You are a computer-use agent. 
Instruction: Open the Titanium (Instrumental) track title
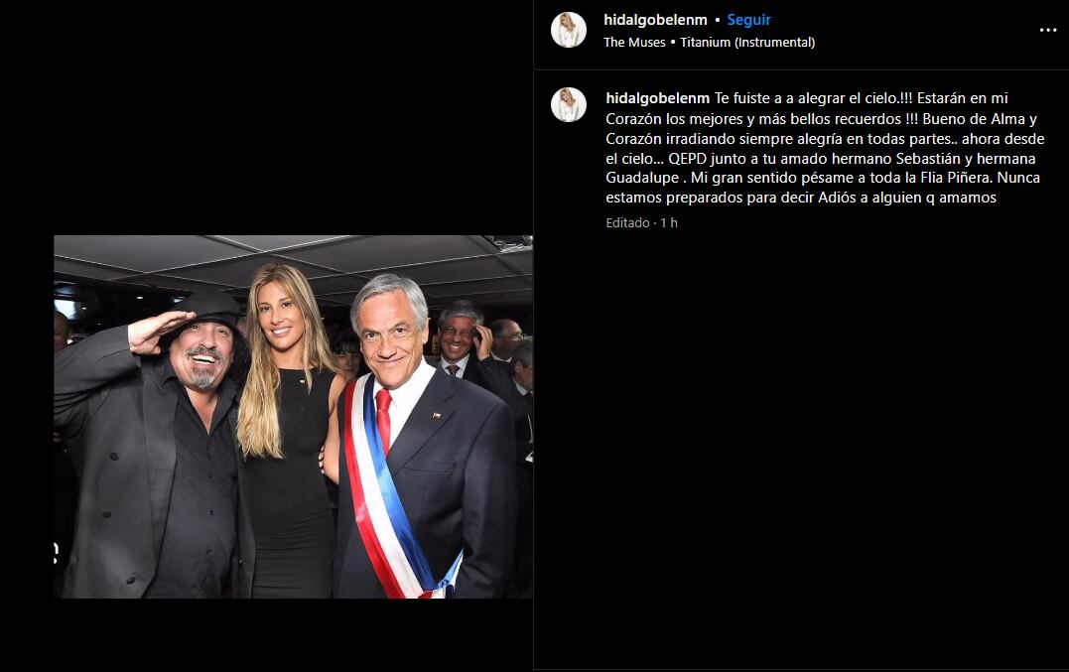click(x=747, y=43)
